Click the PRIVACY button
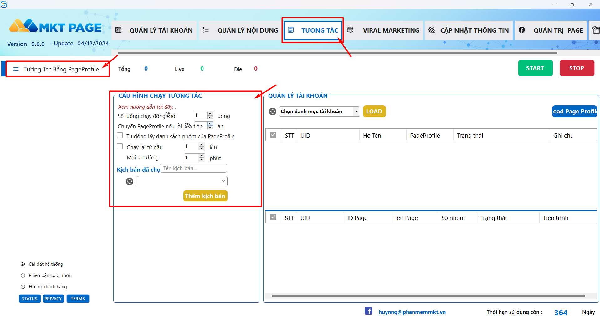The height and width of the screenshot is (319, 600). click(53, 299)
